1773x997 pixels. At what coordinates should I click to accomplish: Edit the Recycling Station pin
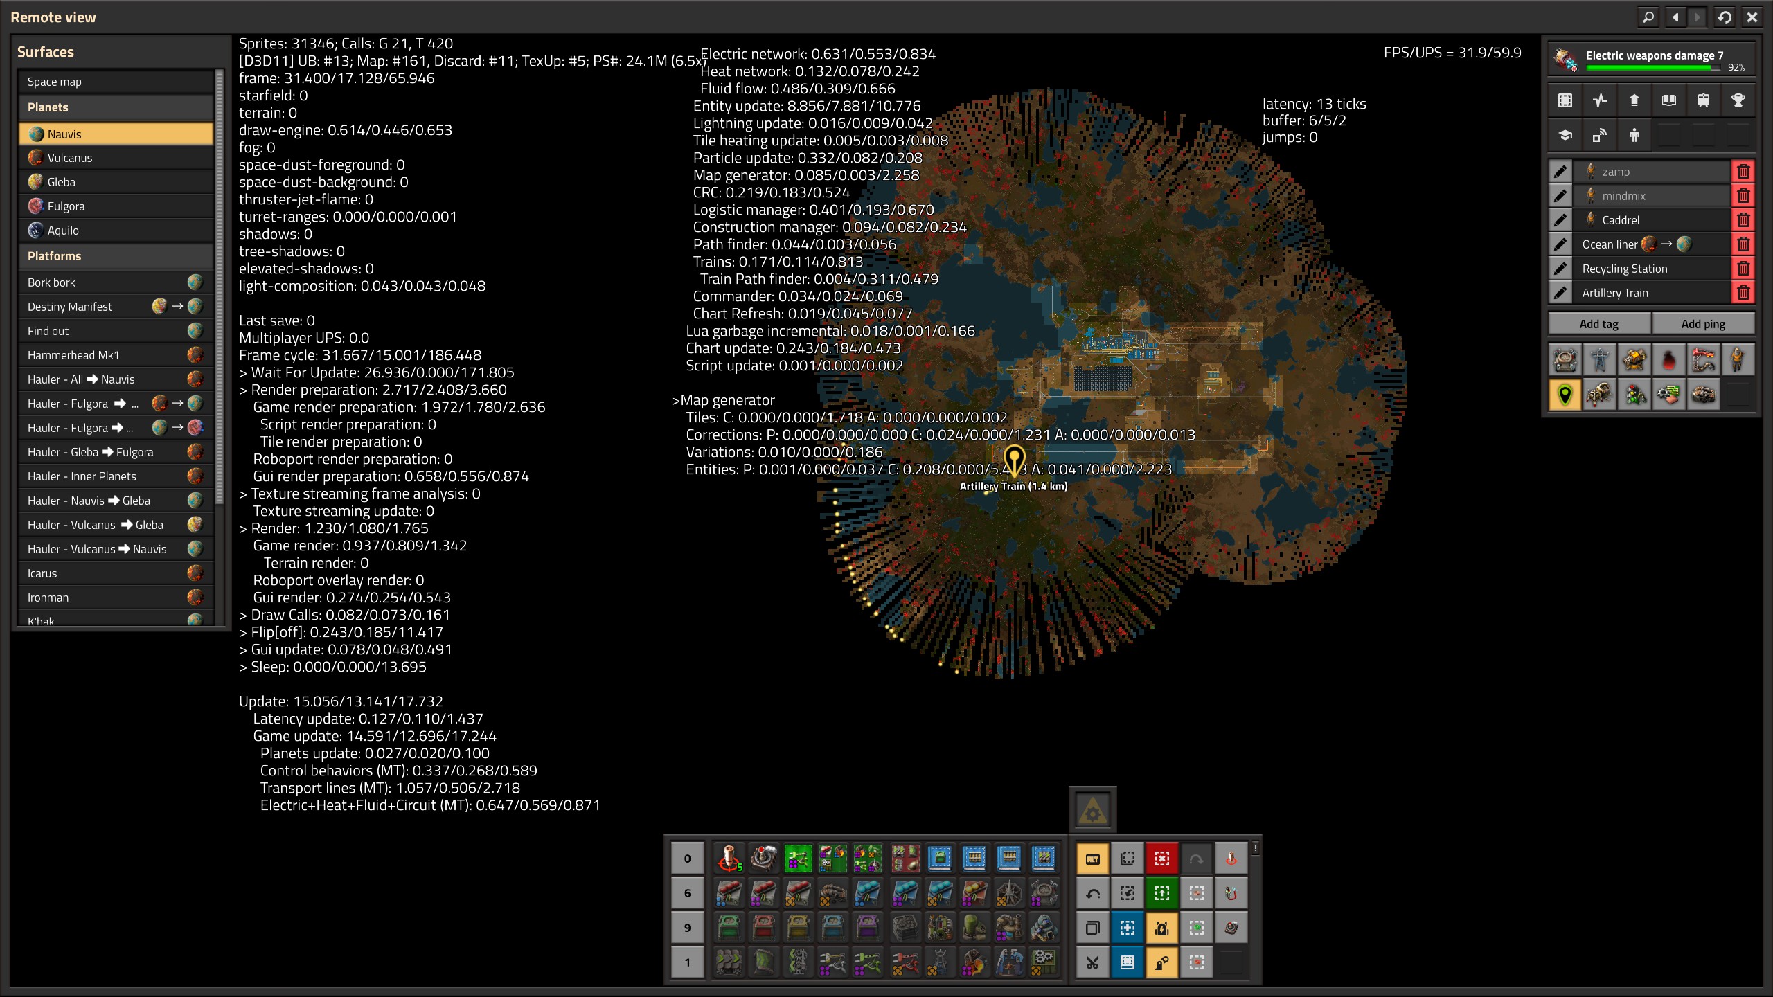pyautogui.click(x=1560, y=269)
